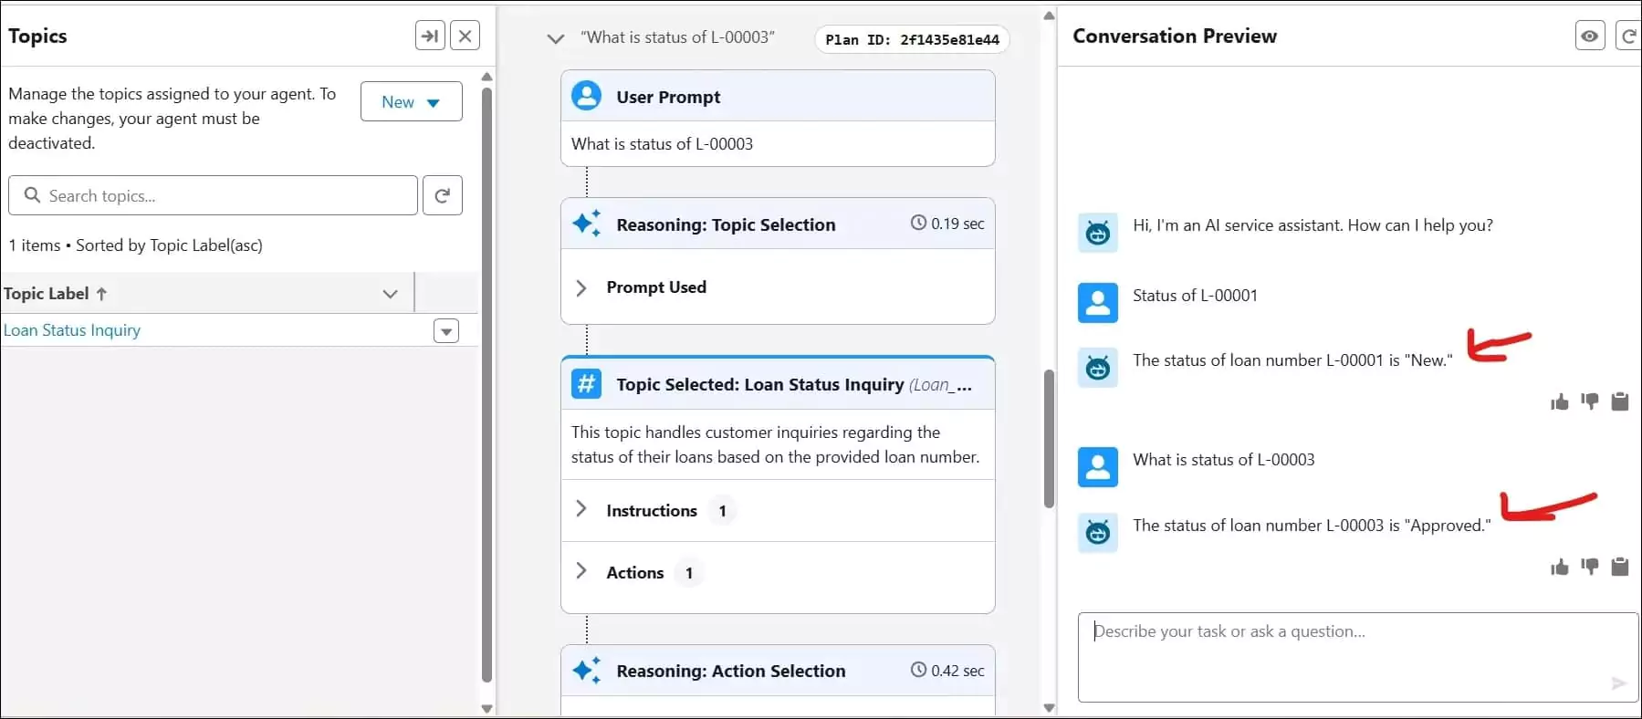1642x719 pixels.
Task: Sort by the Topic Label column header
Action: click(x=55, y=294)
